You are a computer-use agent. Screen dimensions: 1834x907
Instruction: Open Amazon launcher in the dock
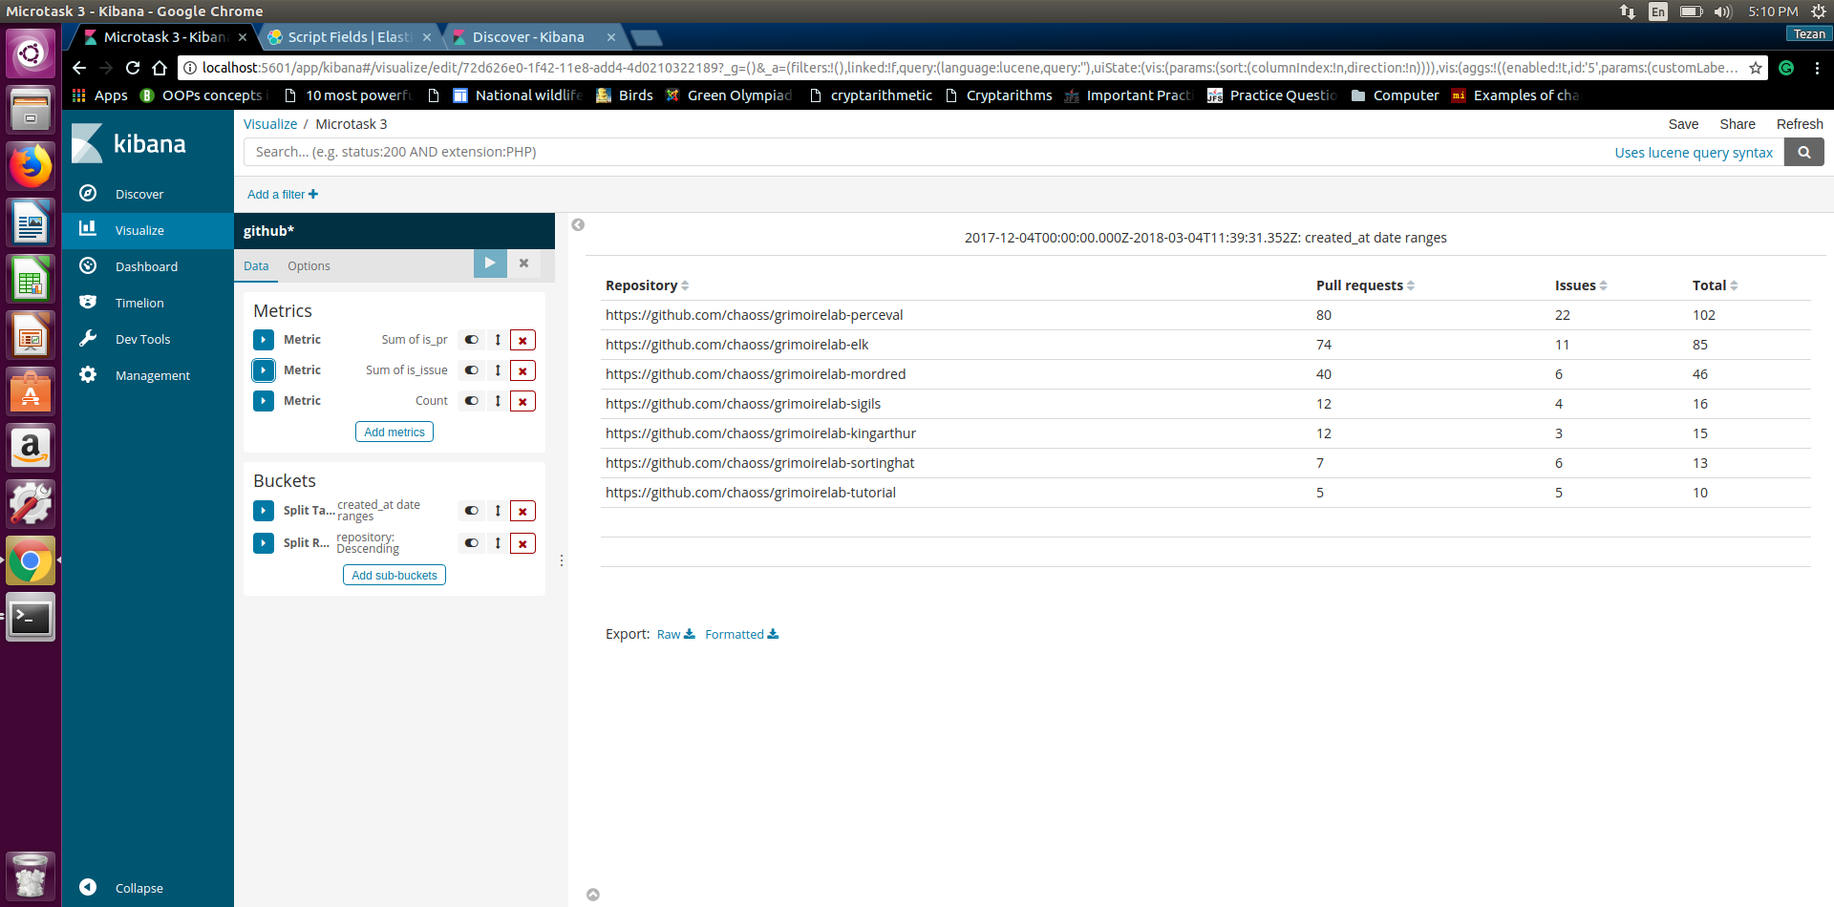coord(31,448)
